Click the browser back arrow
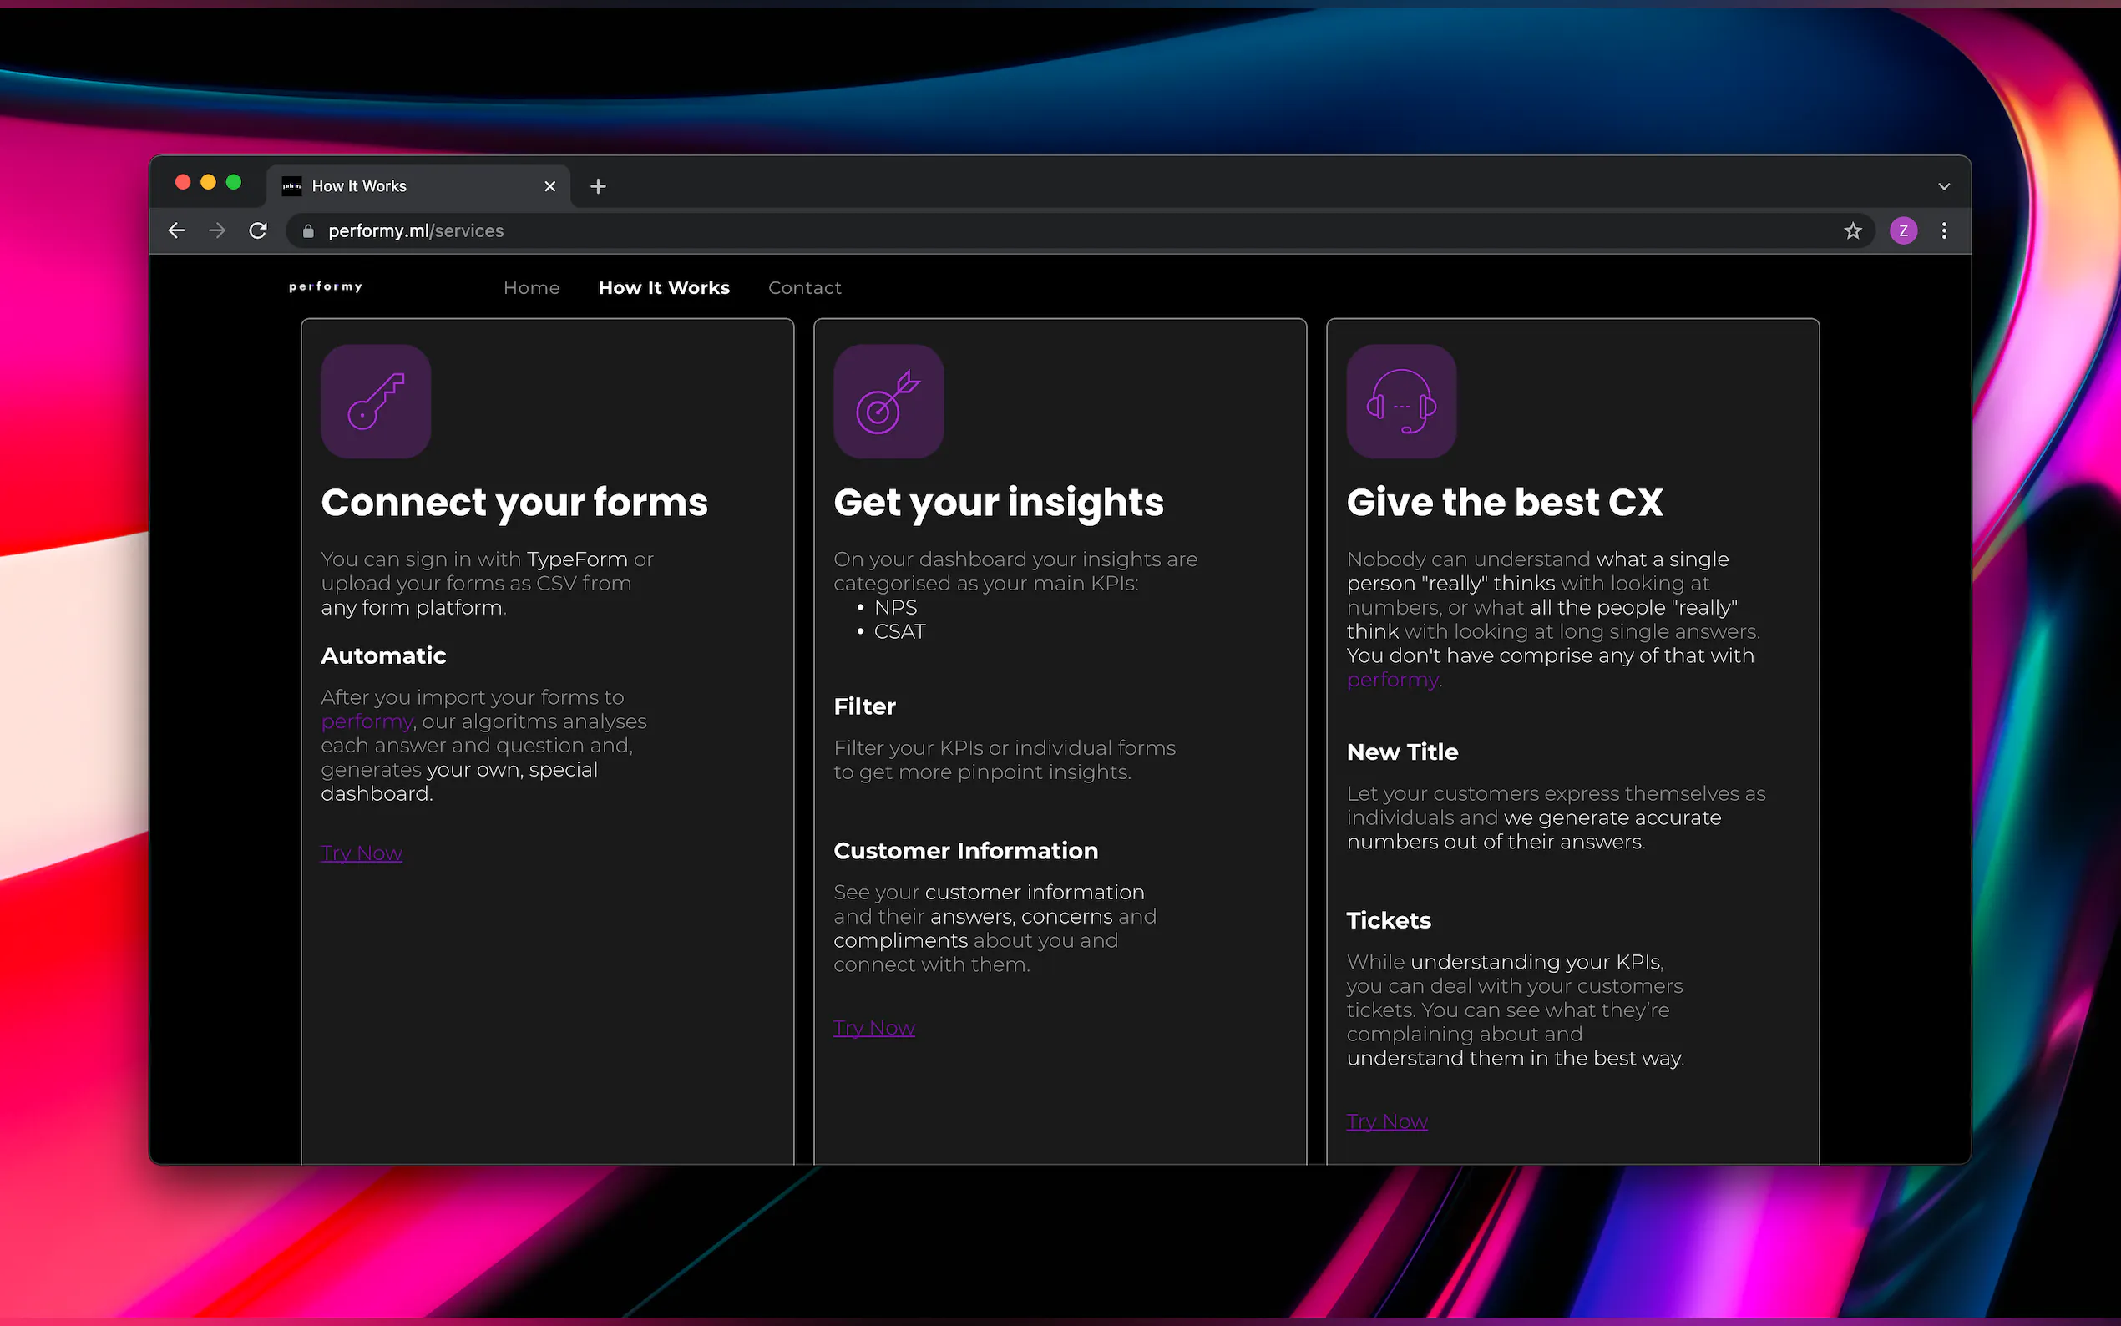The image size is (2121, 1326). point(176,230)
